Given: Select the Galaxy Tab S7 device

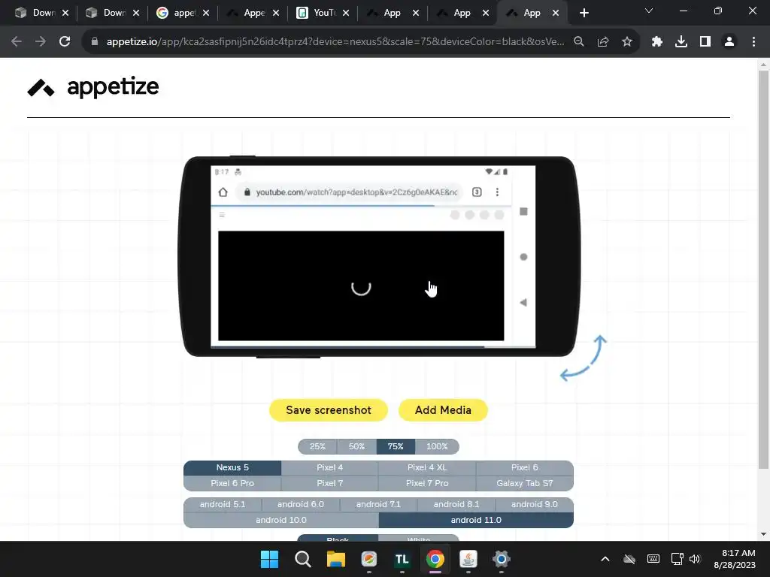Looking at the screenshot, I should (524, 483).
